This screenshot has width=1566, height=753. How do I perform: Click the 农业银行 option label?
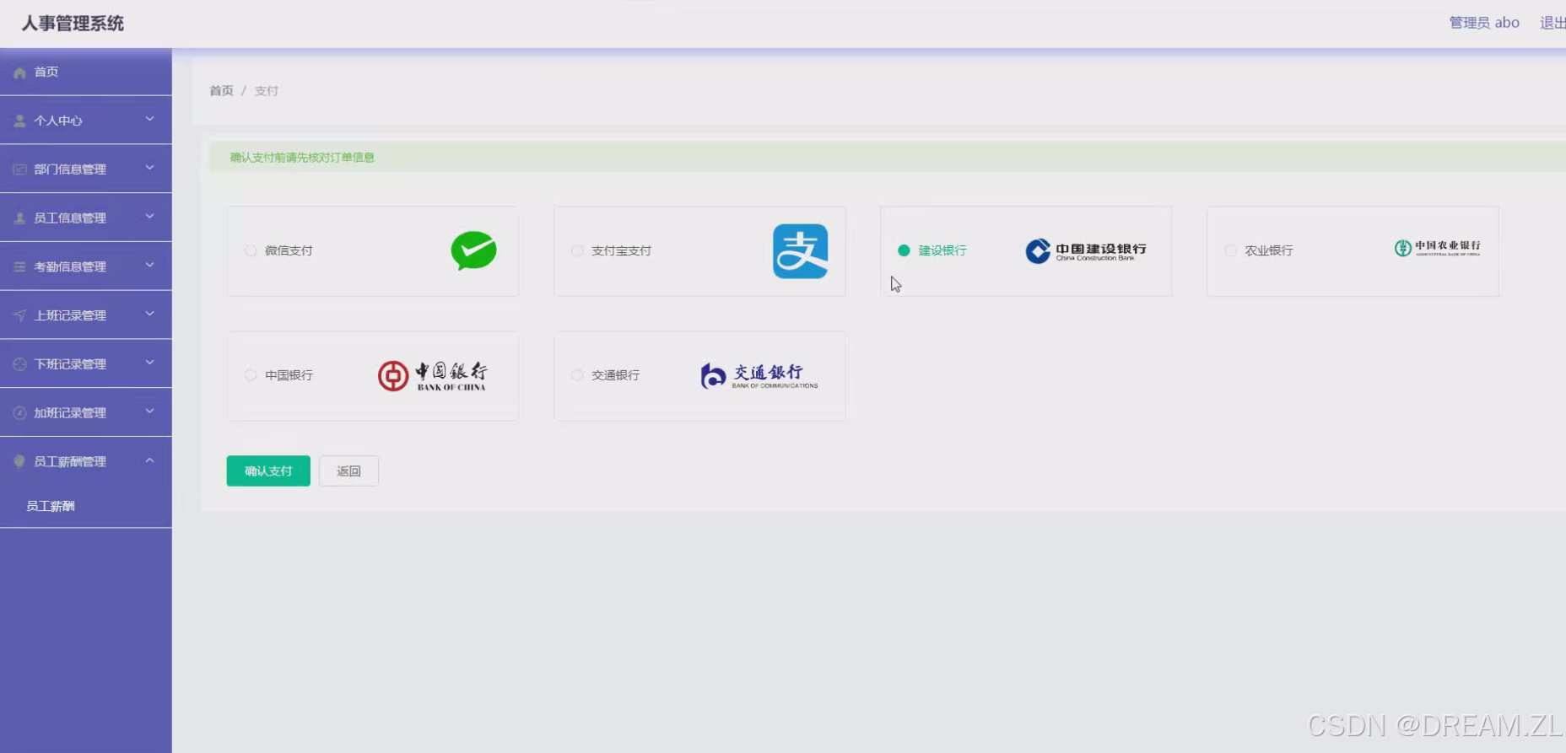click(1269, 250)
